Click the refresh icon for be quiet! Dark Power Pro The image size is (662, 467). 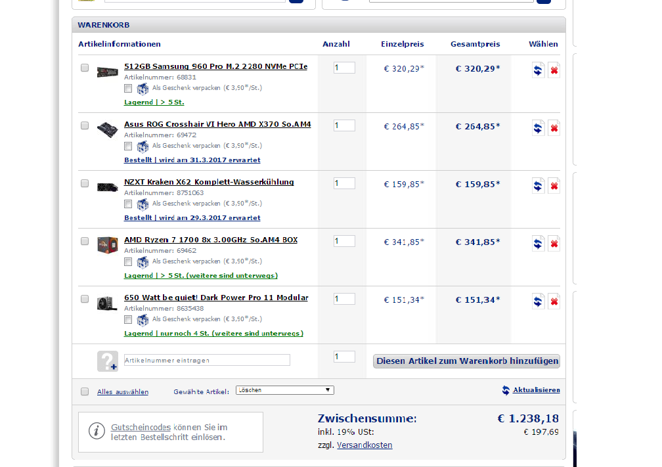(x=537, y=301)
